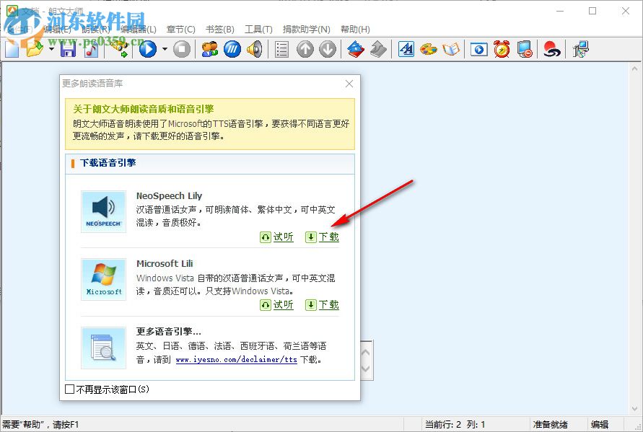This screenshot has width=643, height=432.
Task: Click the alarm clock timer icon
Action: click(502, 49)
